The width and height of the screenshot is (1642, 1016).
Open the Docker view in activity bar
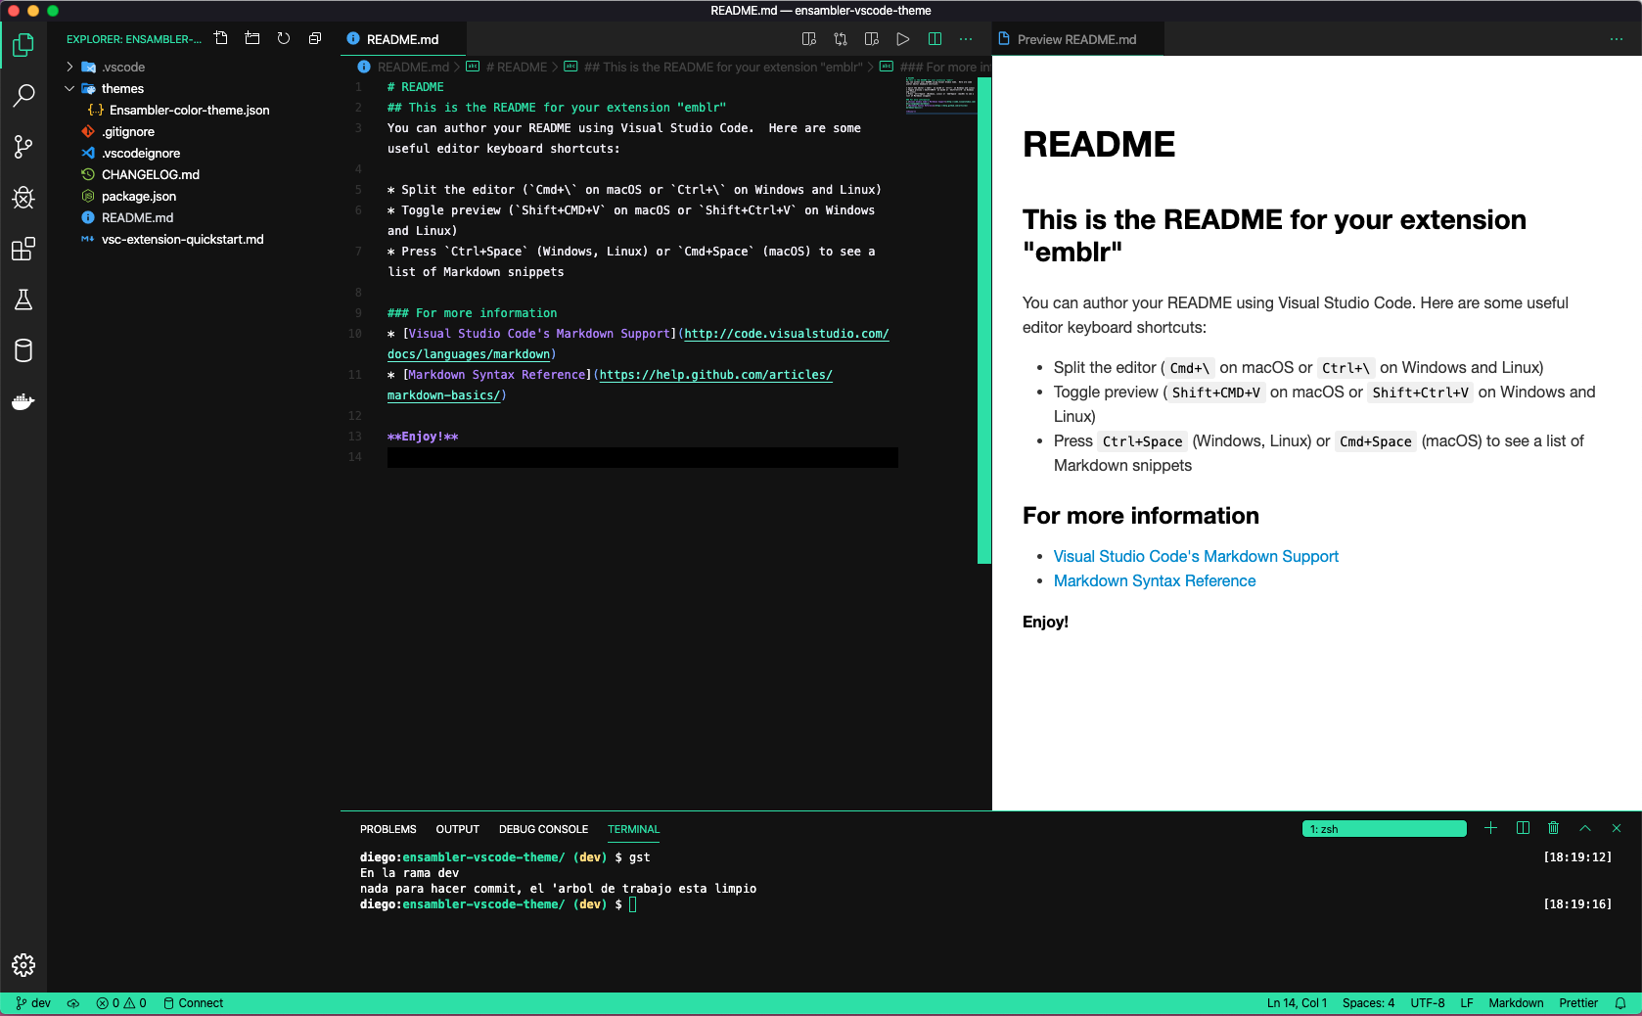tap(23, 401)
